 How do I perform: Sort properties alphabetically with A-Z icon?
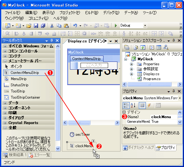point(133,105)
